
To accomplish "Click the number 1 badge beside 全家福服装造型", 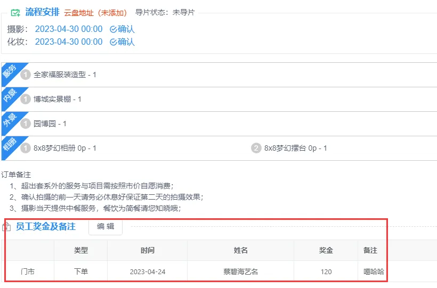I will coord(26,75).
